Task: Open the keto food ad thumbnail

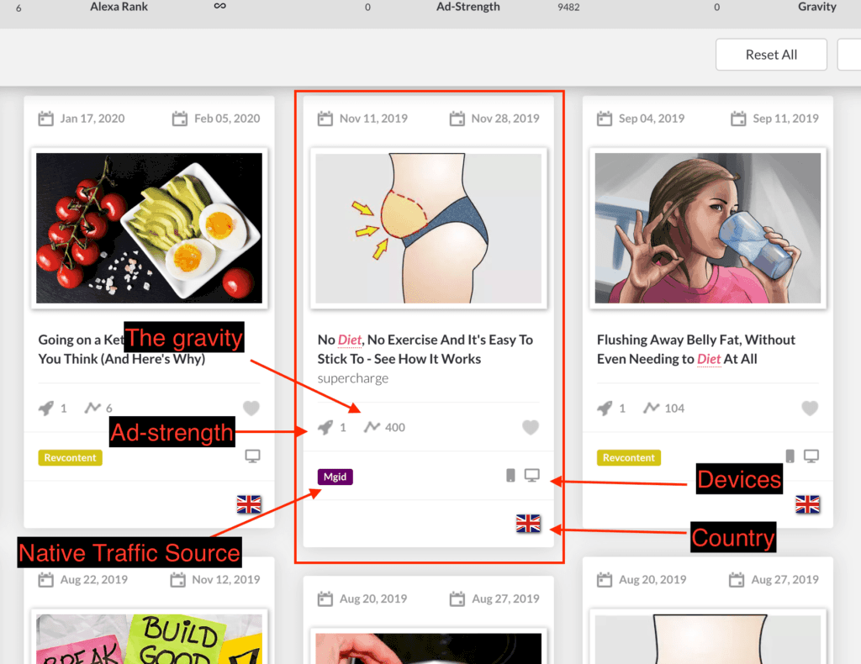Action: point(150,229)
